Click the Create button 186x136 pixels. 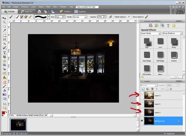65,11
